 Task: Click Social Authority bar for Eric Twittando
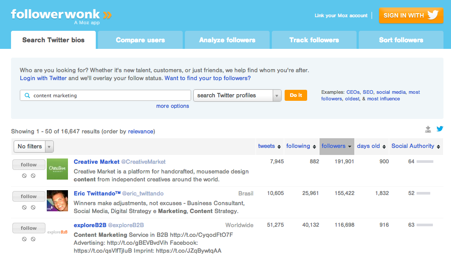[423, 193]
